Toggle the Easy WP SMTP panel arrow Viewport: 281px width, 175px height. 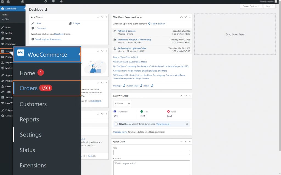(189, 96)
